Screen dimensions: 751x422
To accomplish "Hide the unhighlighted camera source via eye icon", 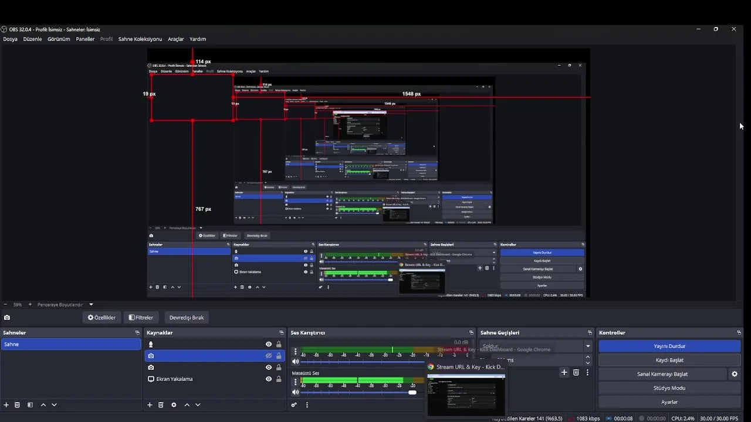I will (x=269, y=367).
